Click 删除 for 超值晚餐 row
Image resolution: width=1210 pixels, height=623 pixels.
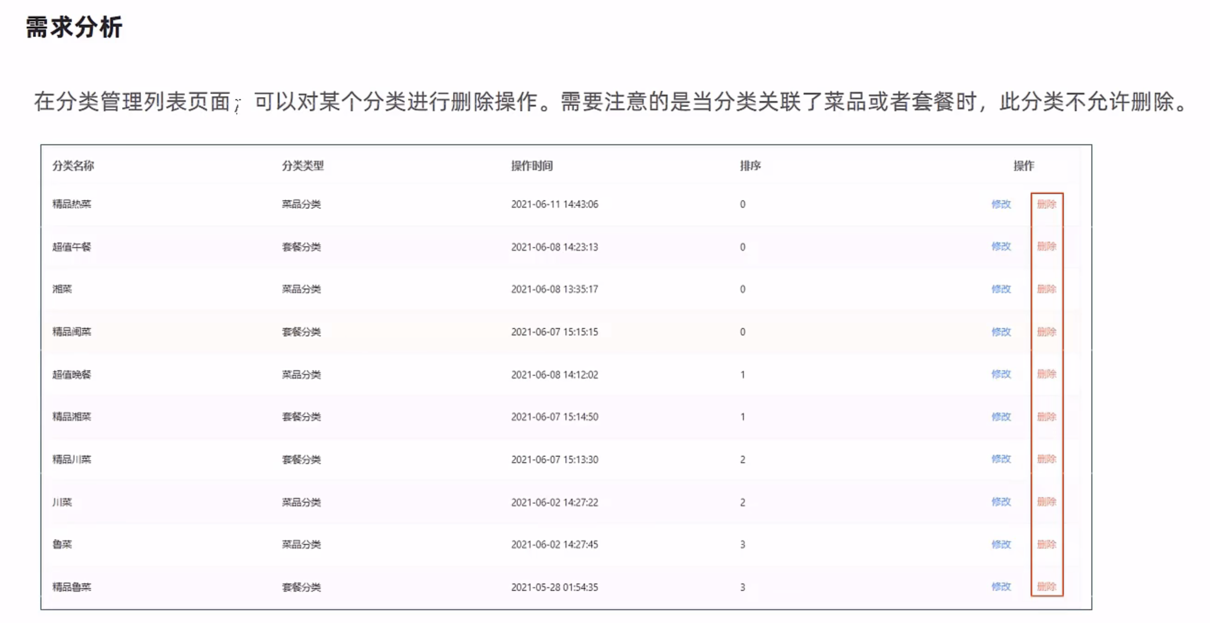tap(1046, 374)
